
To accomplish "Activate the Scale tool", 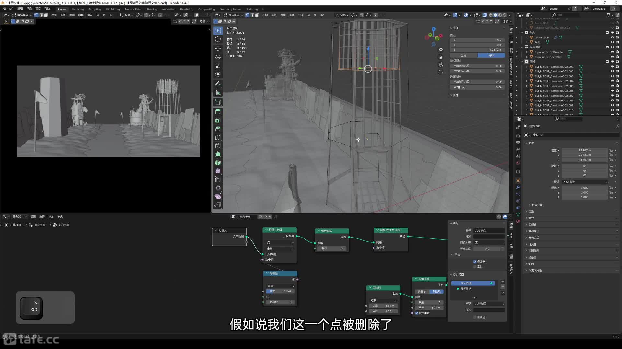I will click(218, 66).
